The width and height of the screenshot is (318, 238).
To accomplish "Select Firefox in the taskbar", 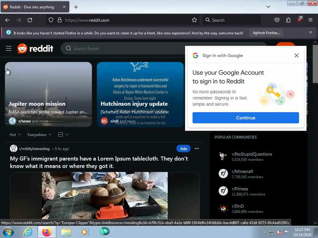I will pos(47,232).
